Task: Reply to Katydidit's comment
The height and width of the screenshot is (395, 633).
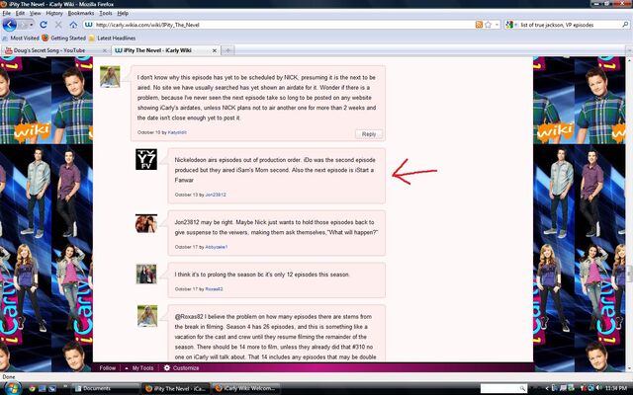Action: click(x=369, y=134)
